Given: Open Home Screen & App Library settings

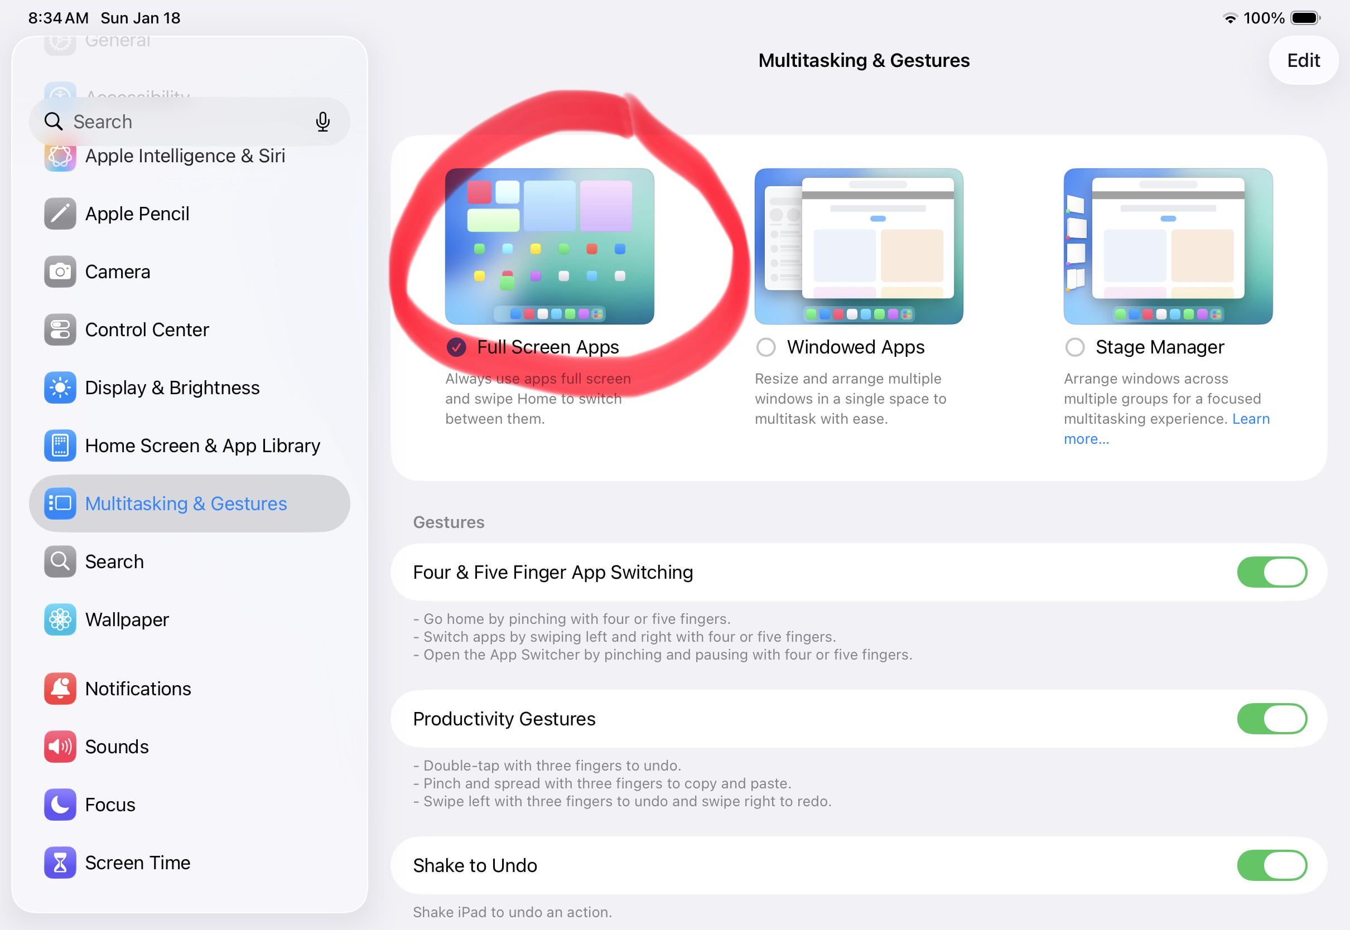Looking at the screenshot, I should tap(202, 446).
